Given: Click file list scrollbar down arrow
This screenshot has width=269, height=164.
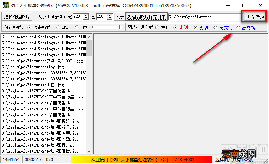Looking at the screenshot, I should [x=89, y=151].
